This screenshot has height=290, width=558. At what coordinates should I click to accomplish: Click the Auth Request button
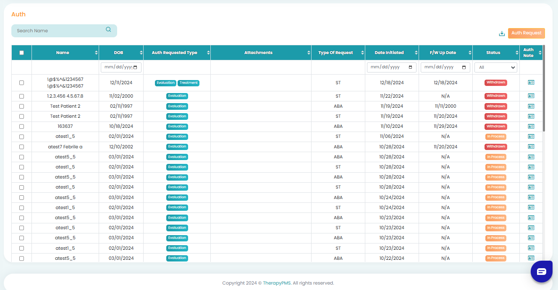526,33
